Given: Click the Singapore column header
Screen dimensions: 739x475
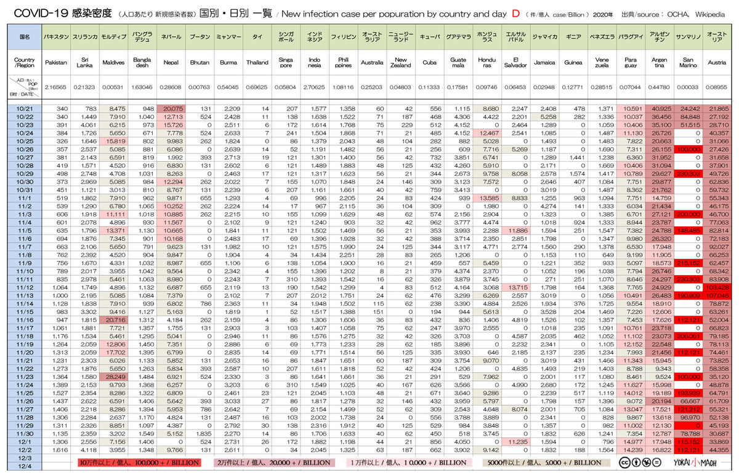Looking at the screenshot, I should [286, 63].
